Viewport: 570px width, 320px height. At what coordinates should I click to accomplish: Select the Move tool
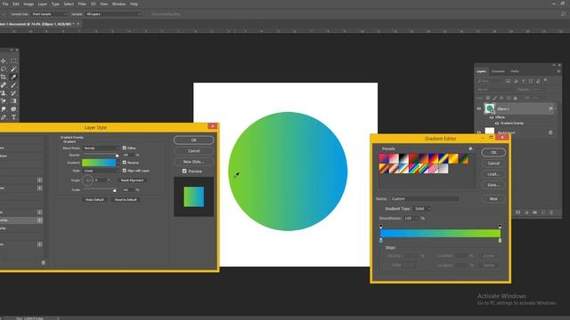point(4,61)
